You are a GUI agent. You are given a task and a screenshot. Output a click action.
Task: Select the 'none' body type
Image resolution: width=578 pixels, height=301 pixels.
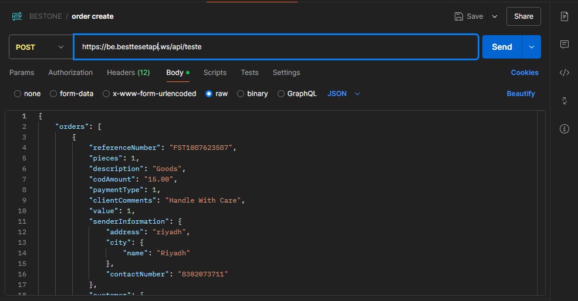pyautogui.click(x=18, y=94)
